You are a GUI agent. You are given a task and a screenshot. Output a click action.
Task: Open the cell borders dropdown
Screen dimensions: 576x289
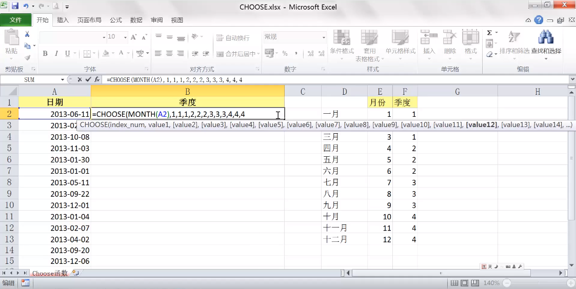click(x=95, y=54)
